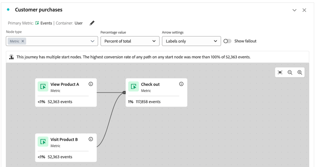Click the green metric icon of View Product A
The image size is (316, 167).
click(43, 87)
